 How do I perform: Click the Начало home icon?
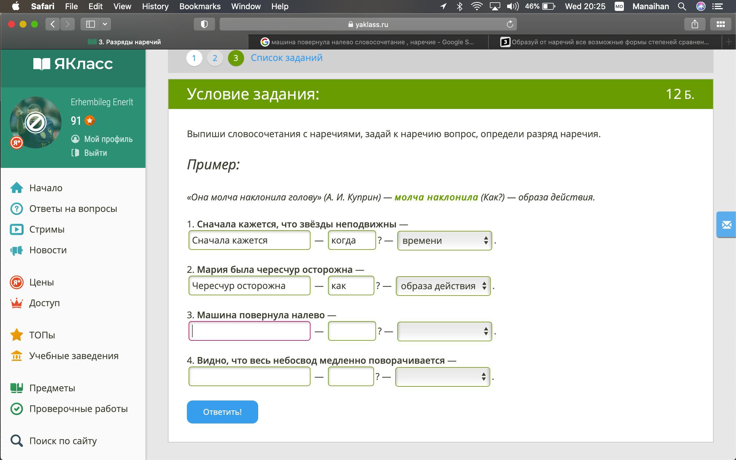(16, 188)
